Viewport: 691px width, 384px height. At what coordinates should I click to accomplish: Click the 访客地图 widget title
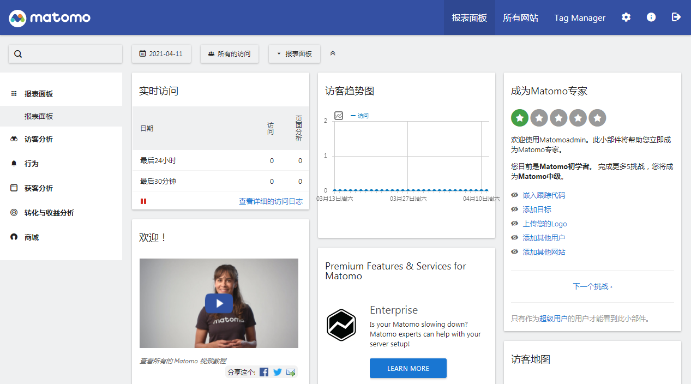(531, 359)
